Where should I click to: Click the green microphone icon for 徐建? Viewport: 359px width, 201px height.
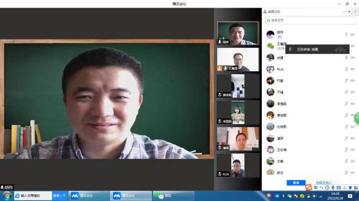[x=346, y=58]
